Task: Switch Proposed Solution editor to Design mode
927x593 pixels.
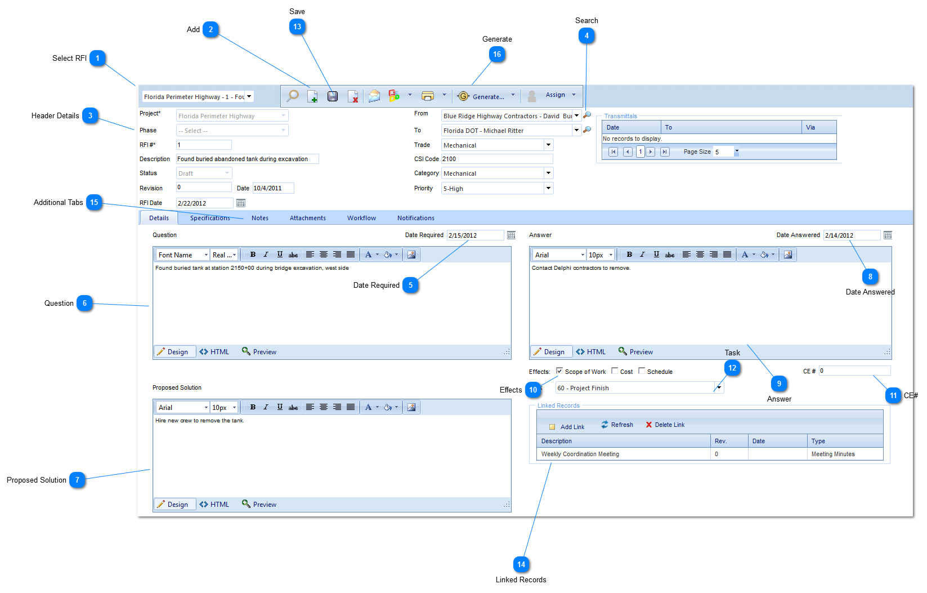Action: point(174,505)
